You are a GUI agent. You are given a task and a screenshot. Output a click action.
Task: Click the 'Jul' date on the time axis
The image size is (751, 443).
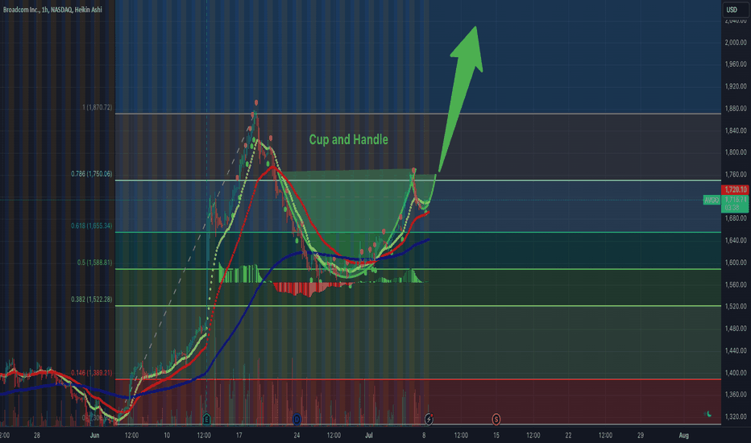tap(369, 435)
